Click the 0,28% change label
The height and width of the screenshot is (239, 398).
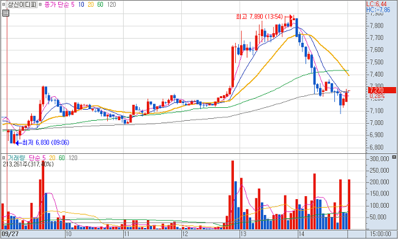click(377, 96)
